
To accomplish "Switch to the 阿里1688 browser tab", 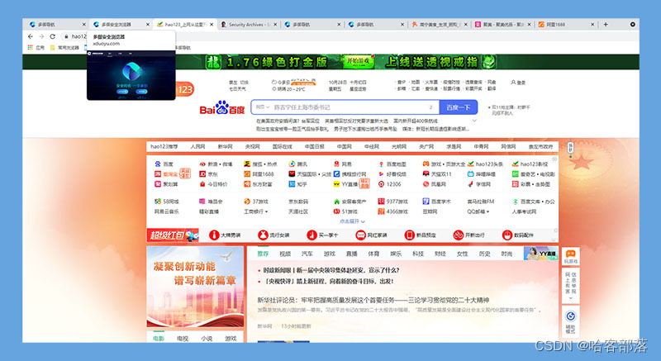I will pyautogui.click(x=566, y=25).
